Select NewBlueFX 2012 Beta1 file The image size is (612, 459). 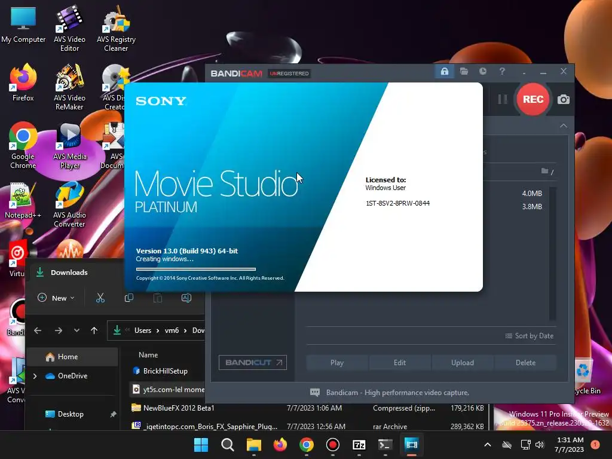[x=308, y=408]
